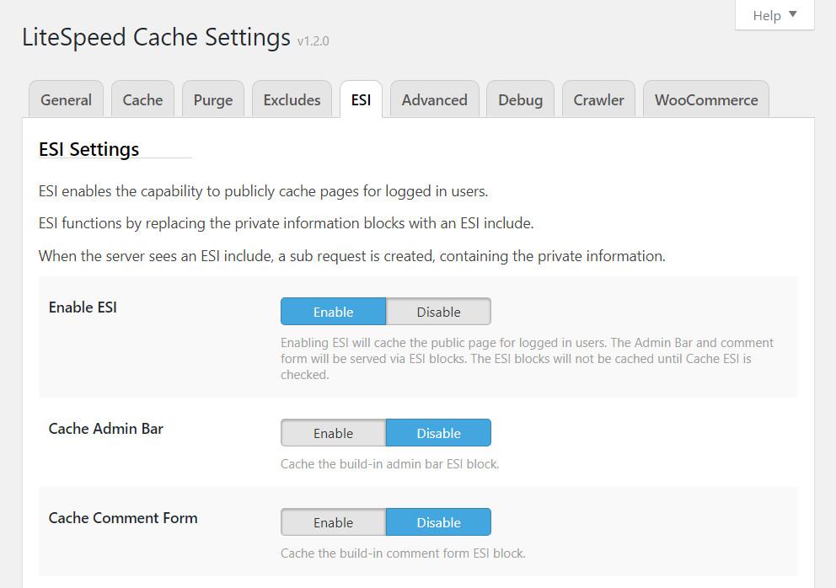Switch to the Crawler tab
This screenshot has width=836, height=588.
(598, 99)
